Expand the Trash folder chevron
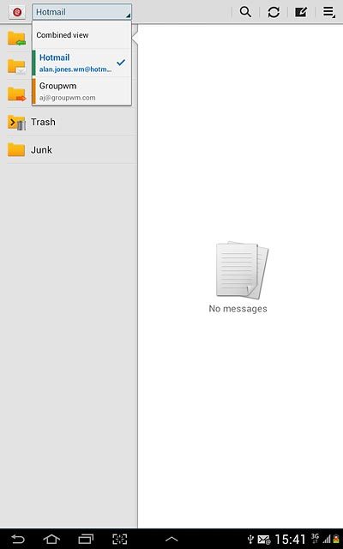Screen dimensions: 343x549 pyautogui.click(x=12, y=122)
